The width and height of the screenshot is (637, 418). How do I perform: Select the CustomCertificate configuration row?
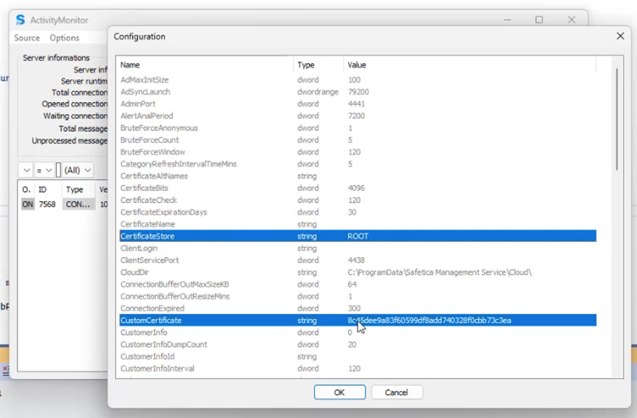(x=276, y=320)
